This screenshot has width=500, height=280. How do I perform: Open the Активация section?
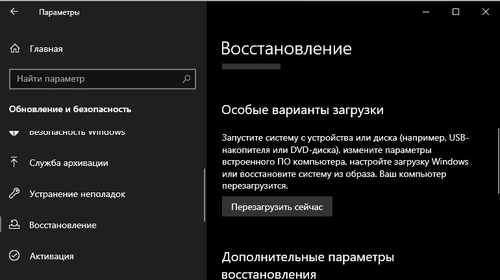pos(52,256)
